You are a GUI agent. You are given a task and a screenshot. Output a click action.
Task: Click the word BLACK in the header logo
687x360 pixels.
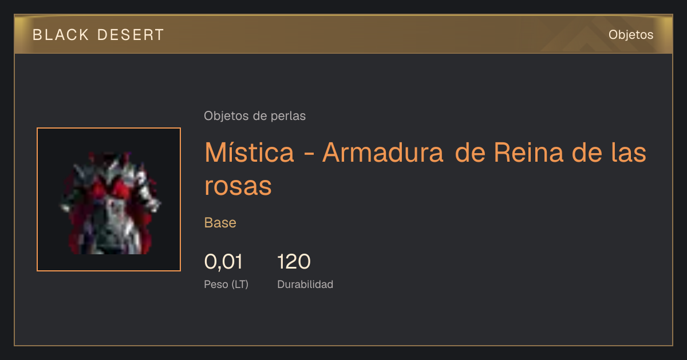(x=61, y=35)
